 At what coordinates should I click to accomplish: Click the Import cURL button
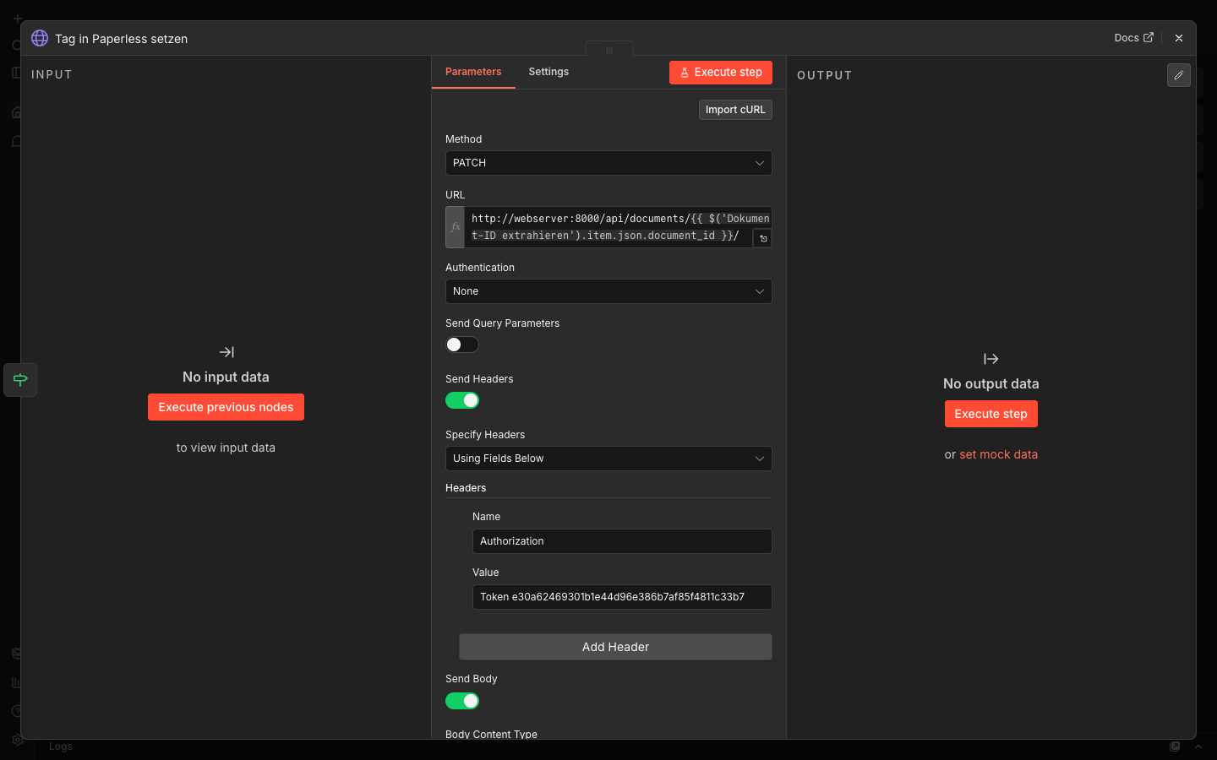click(x=734, y=110)
